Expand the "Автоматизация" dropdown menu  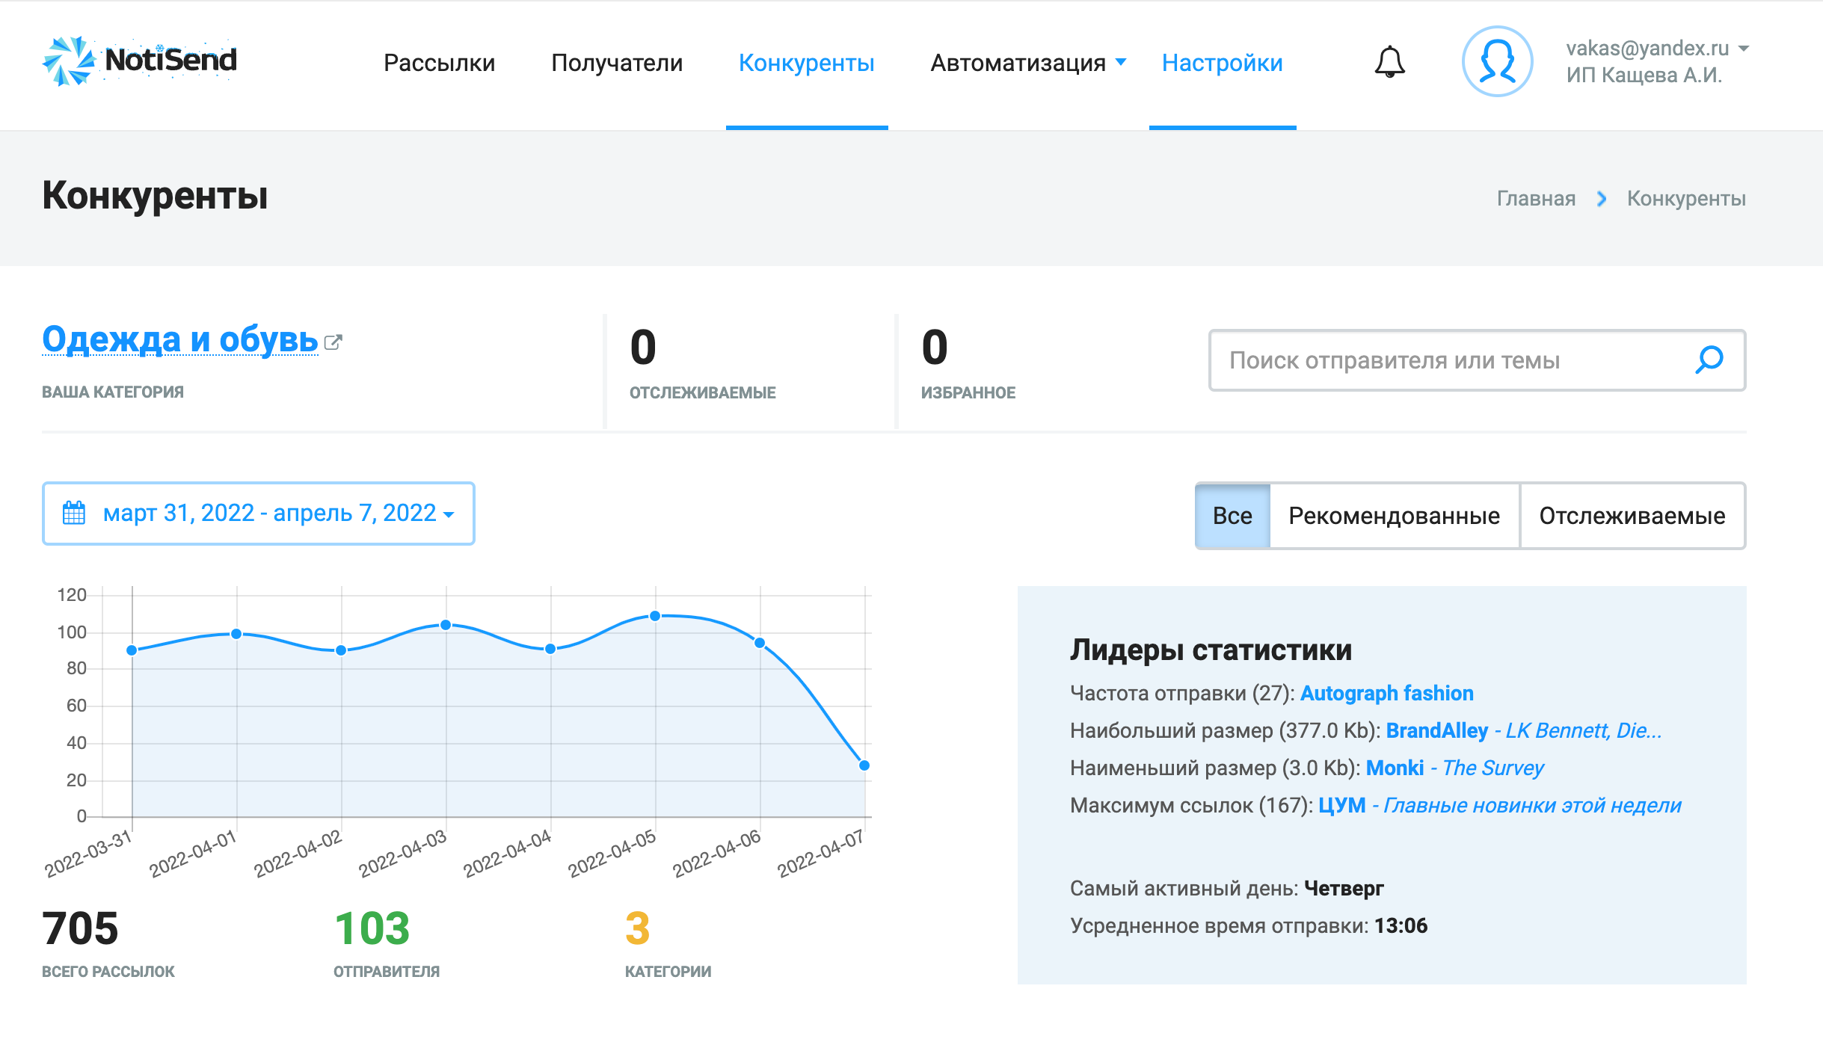click(1027, 63)
